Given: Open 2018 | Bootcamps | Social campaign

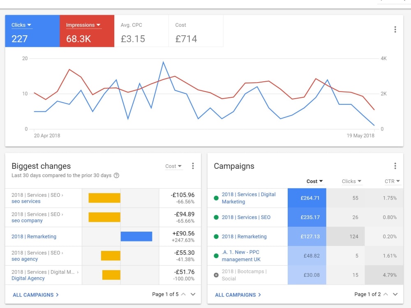Looking at the screenshot, I should pyautogui.click(x=244, y=275).
